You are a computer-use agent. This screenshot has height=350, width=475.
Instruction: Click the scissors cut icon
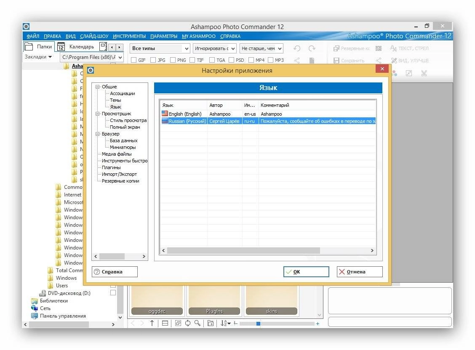424,73
